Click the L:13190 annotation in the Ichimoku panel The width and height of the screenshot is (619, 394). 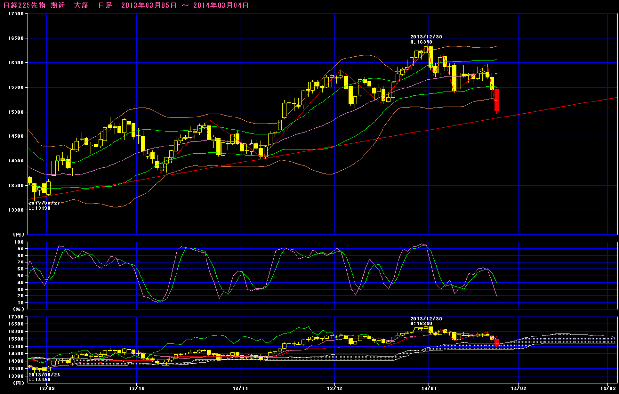pos(39,379)
